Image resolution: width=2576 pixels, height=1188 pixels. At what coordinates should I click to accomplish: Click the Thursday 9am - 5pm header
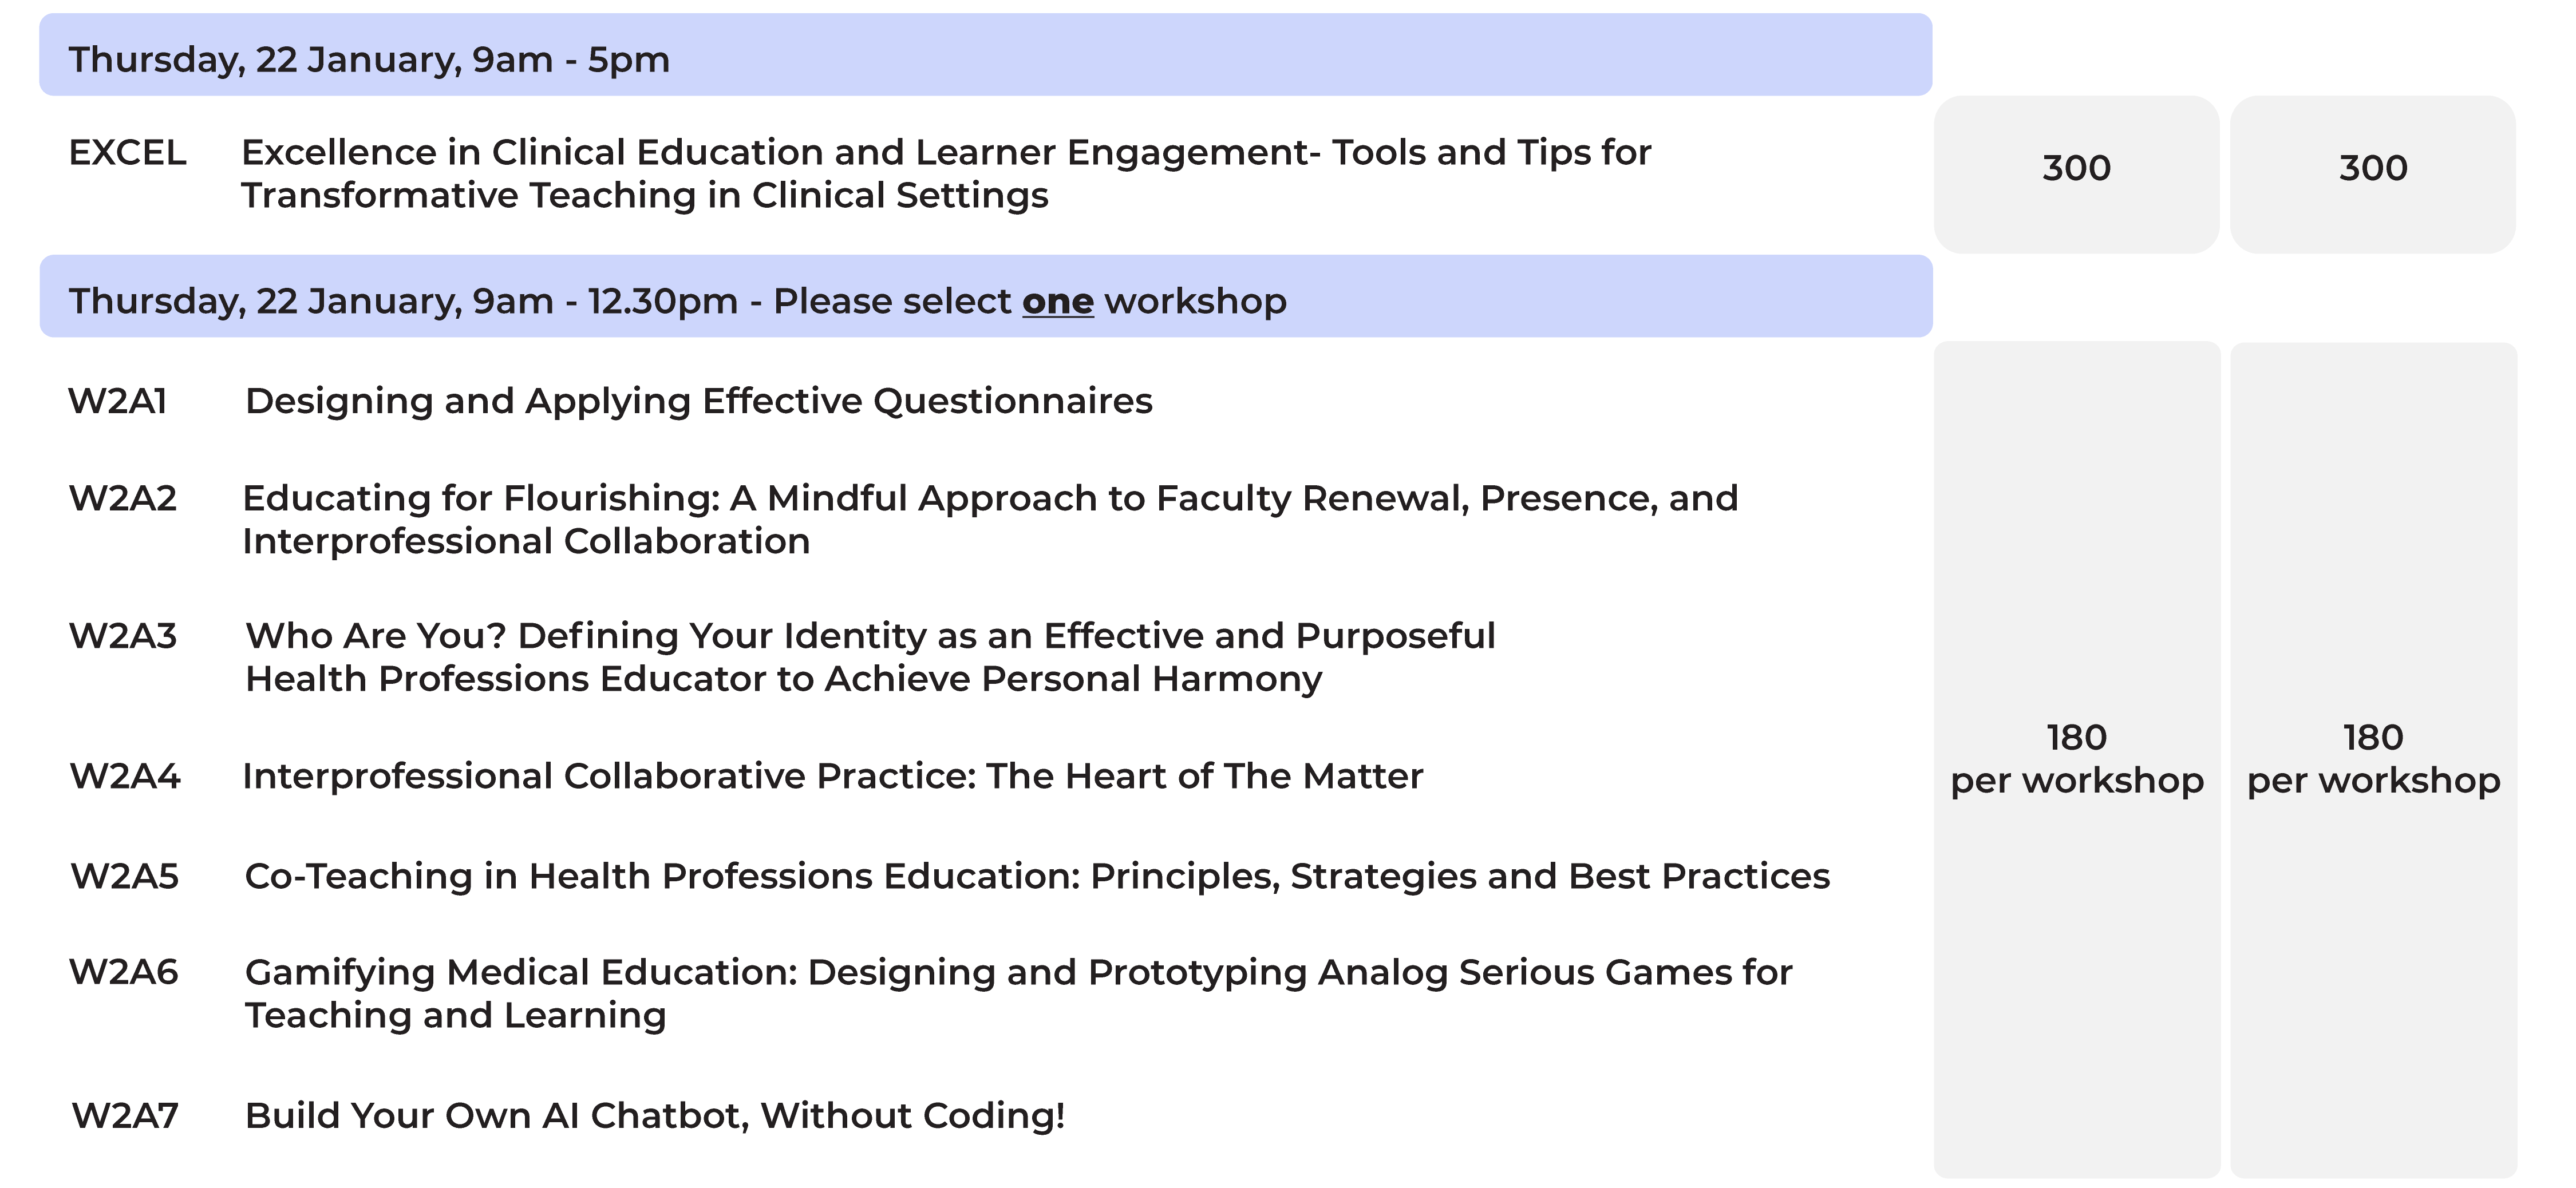368,59
